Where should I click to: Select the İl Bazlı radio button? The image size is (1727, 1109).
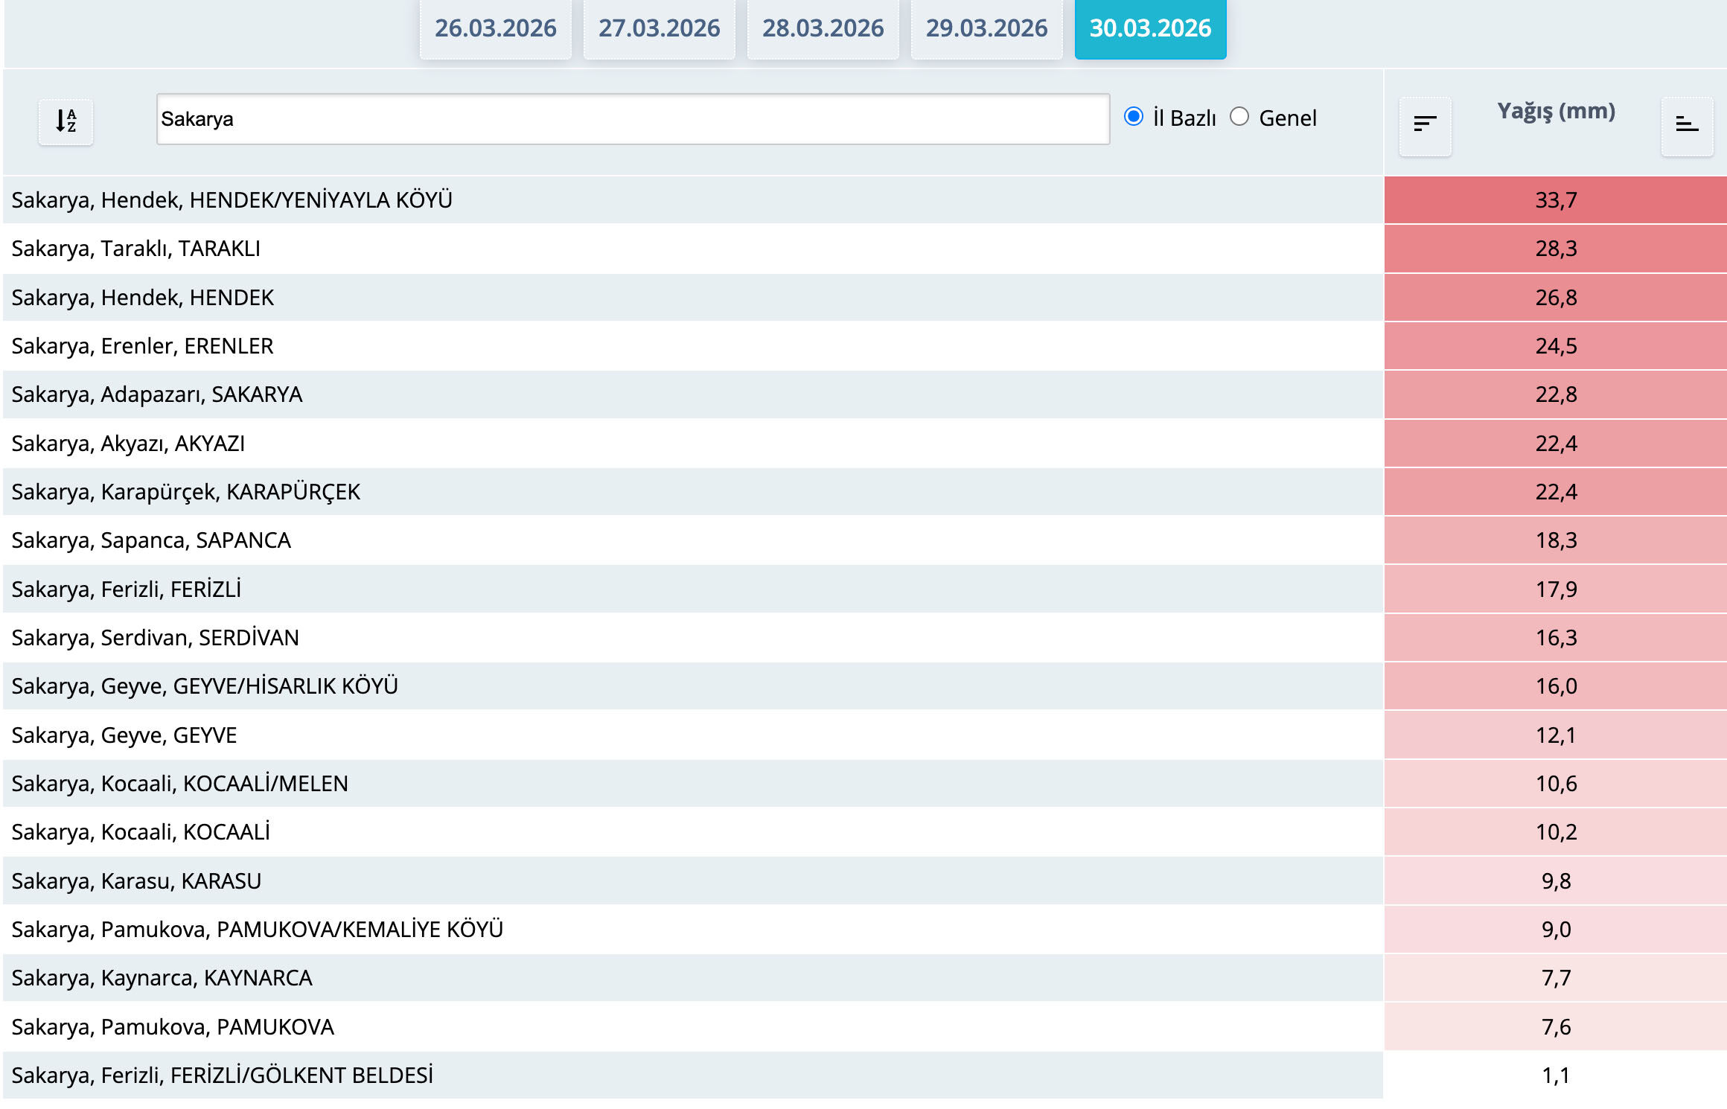tap(1133, 117)
